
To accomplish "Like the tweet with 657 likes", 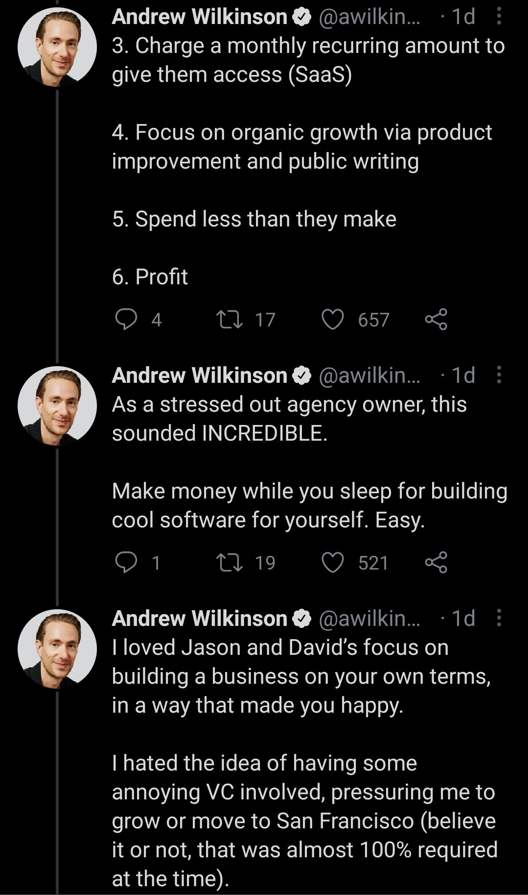I will click(x=333, y=320).
